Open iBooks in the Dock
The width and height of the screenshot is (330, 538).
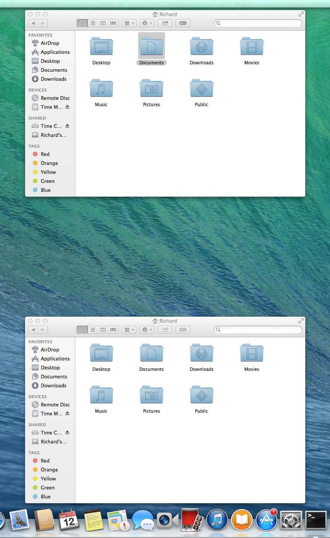click(242, 520)
